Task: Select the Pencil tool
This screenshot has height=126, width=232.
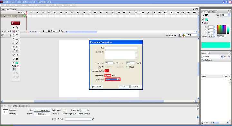Action: (14, 43)
